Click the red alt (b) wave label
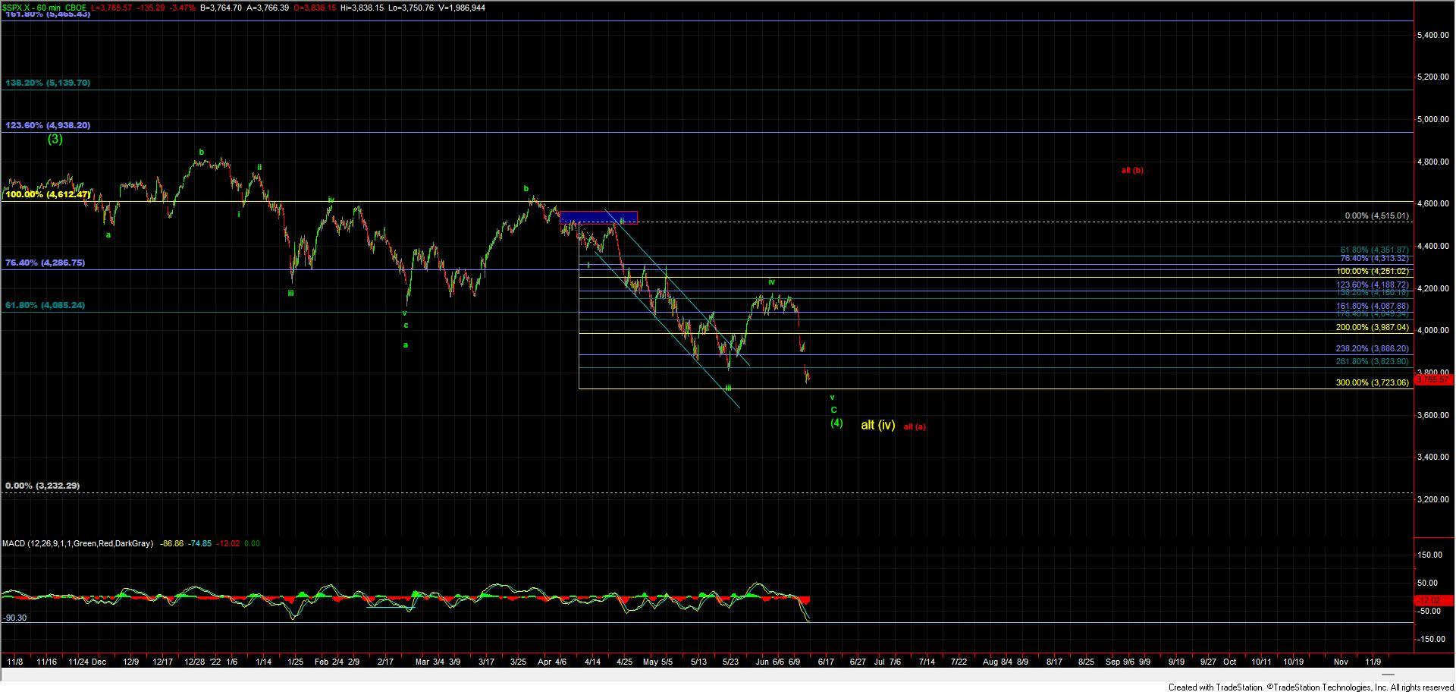The height and width of the screenshot is (692, 1456). pos(1132,170)
